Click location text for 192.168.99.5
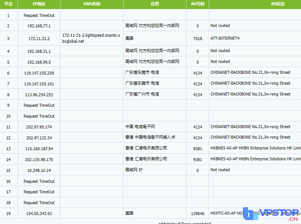Screen dimensions: 301x224 pos(152,61)
